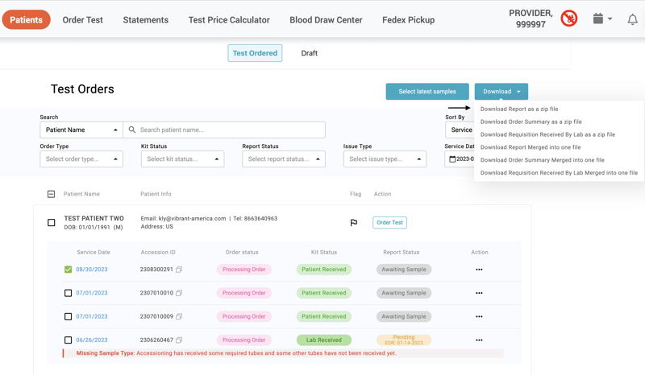Open Test Price Calculator

[x=229, y=19]
